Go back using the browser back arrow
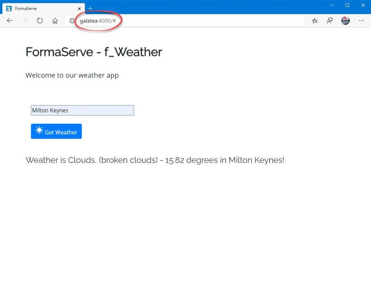Image resolution: width=371 pixels, height=289 pixels. click(10, 21)
